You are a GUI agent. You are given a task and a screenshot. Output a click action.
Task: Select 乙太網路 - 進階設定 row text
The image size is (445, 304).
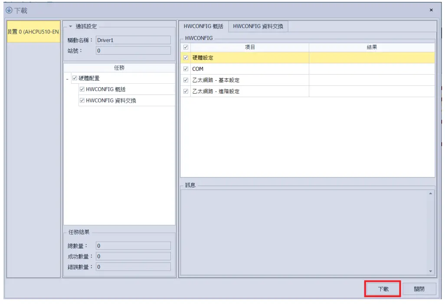pyautogui.click(x=216, y=92)
